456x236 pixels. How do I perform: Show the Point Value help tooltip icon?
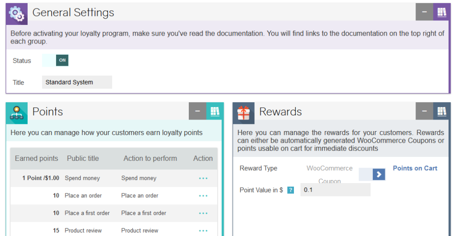pyautogui.click(x=290, y=190)
